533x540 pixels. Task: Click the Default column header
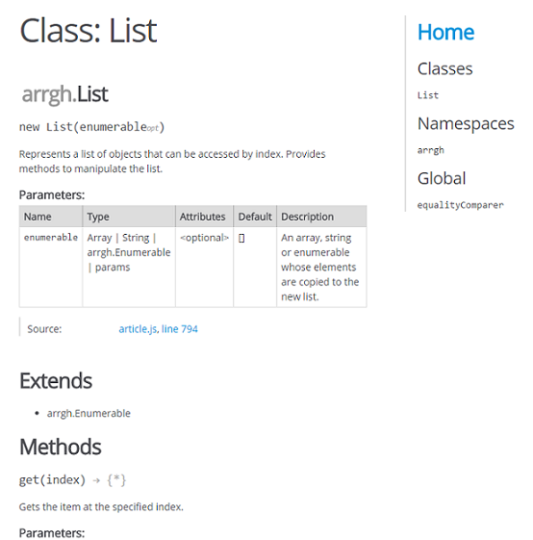pyautogui.click(x=255, y=217)
